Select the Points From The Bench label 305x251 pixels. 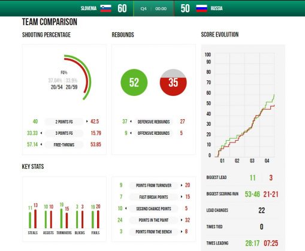pyautogui.click(x=153, y=232)
